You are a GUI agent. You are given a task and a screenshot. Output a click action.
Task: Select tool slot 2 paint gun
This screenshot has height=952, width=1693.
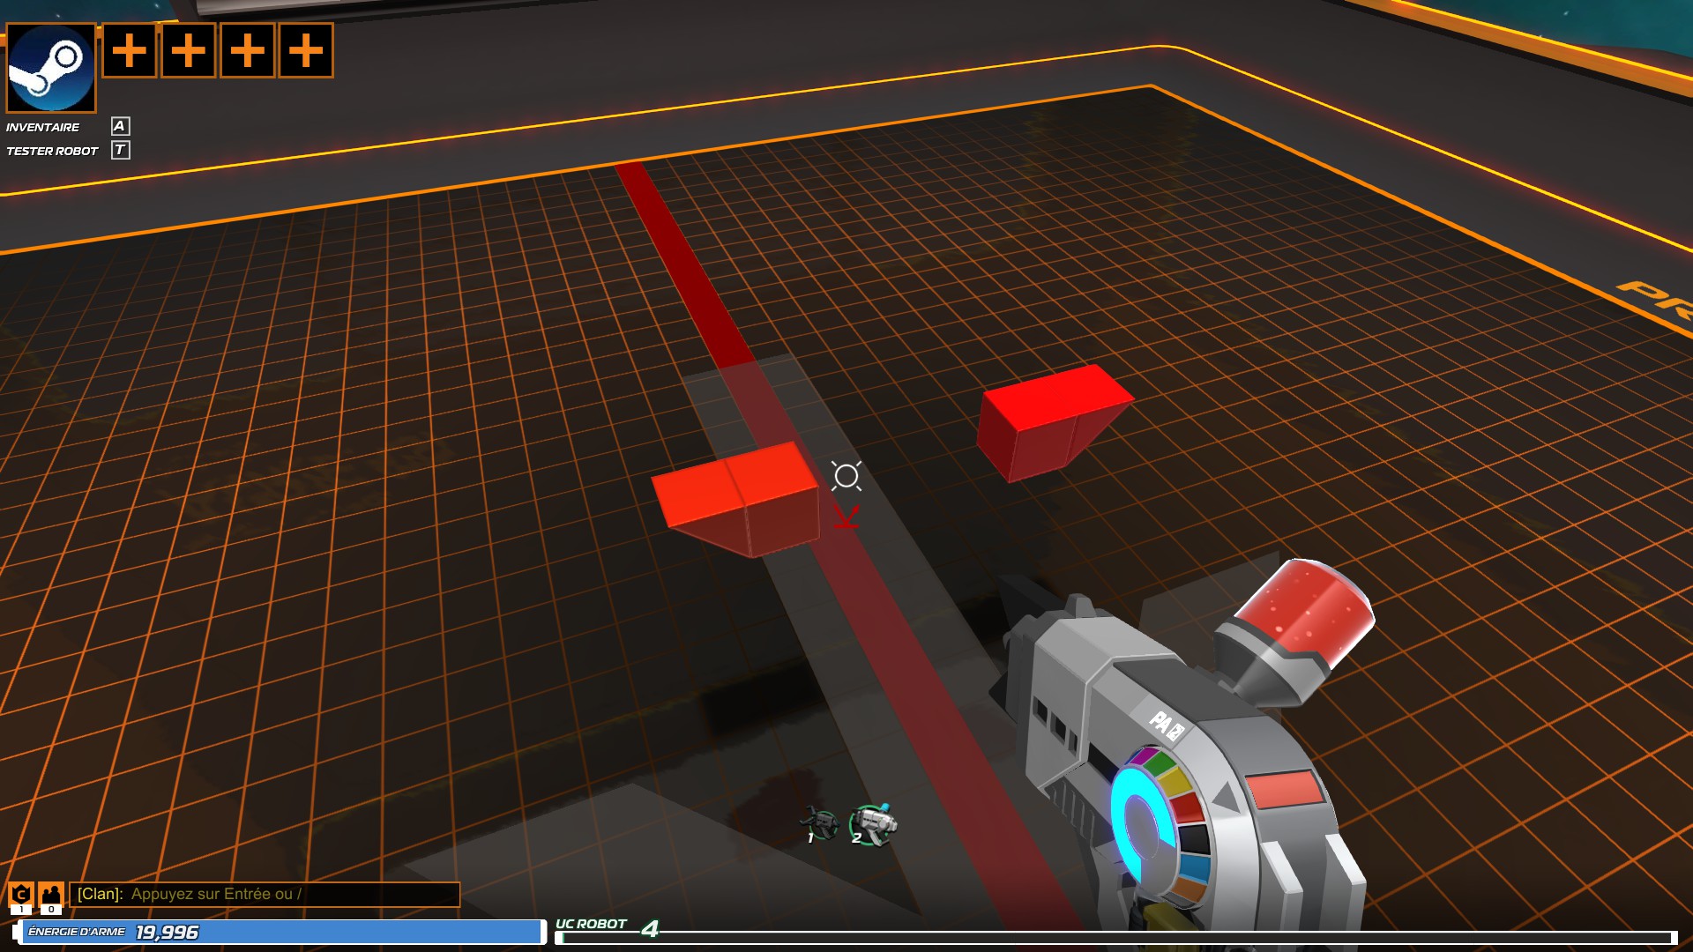click(x=873, y=824)
